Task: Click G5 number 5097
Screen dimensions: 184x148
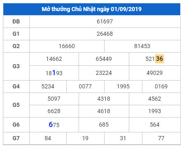Action: coord(54,99)
